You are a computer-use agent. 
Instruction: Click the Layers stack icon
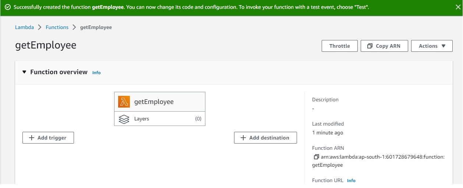tap(124, 119)
